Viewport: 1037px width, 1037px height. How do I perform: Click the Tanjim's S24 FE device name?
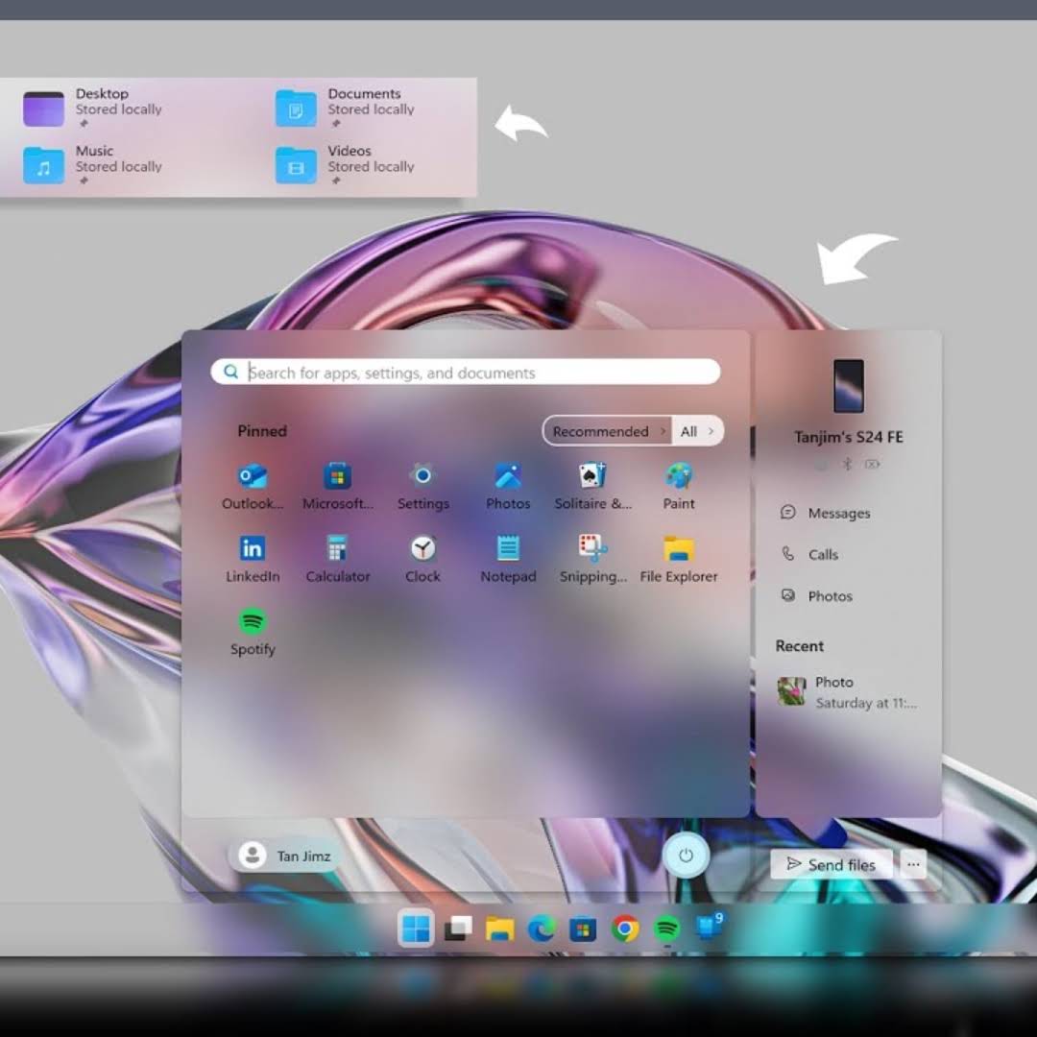[x=849, y=437]
